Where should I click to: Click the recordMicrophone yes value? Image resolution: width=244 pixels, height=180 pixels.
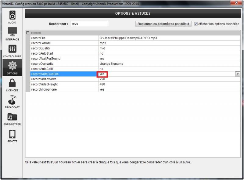click(x=102, y=89)
